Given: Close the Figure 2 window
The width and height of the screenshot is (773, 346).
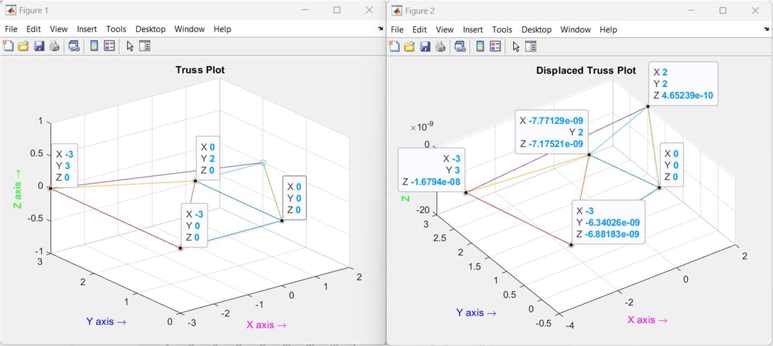Looking at the screenshot, I should tap(755, 11).
